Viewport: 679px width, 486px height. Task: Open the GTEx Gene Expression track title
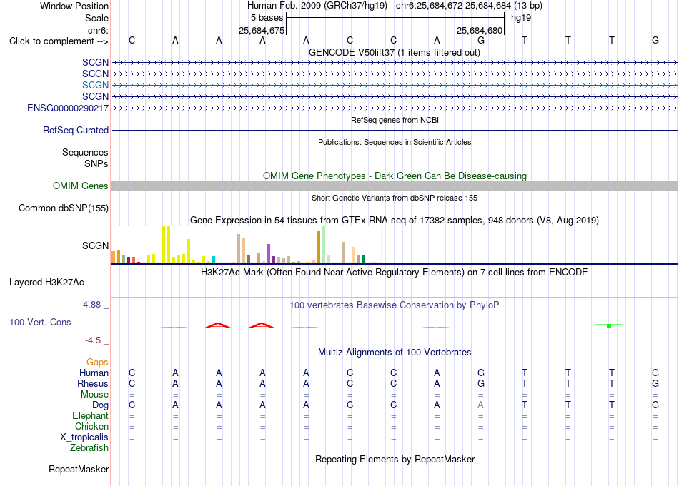click(395, 220)
